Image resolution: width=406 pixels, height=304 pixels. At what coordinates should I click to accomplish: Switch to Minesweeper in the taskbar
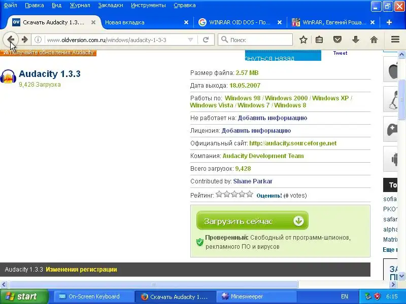(256, 296)
